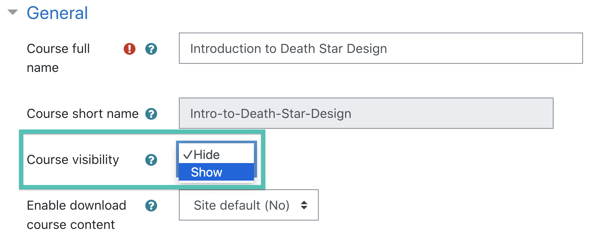Select Hide in the visibility dropdown
The image size is (592, 241).
(207, 155)
